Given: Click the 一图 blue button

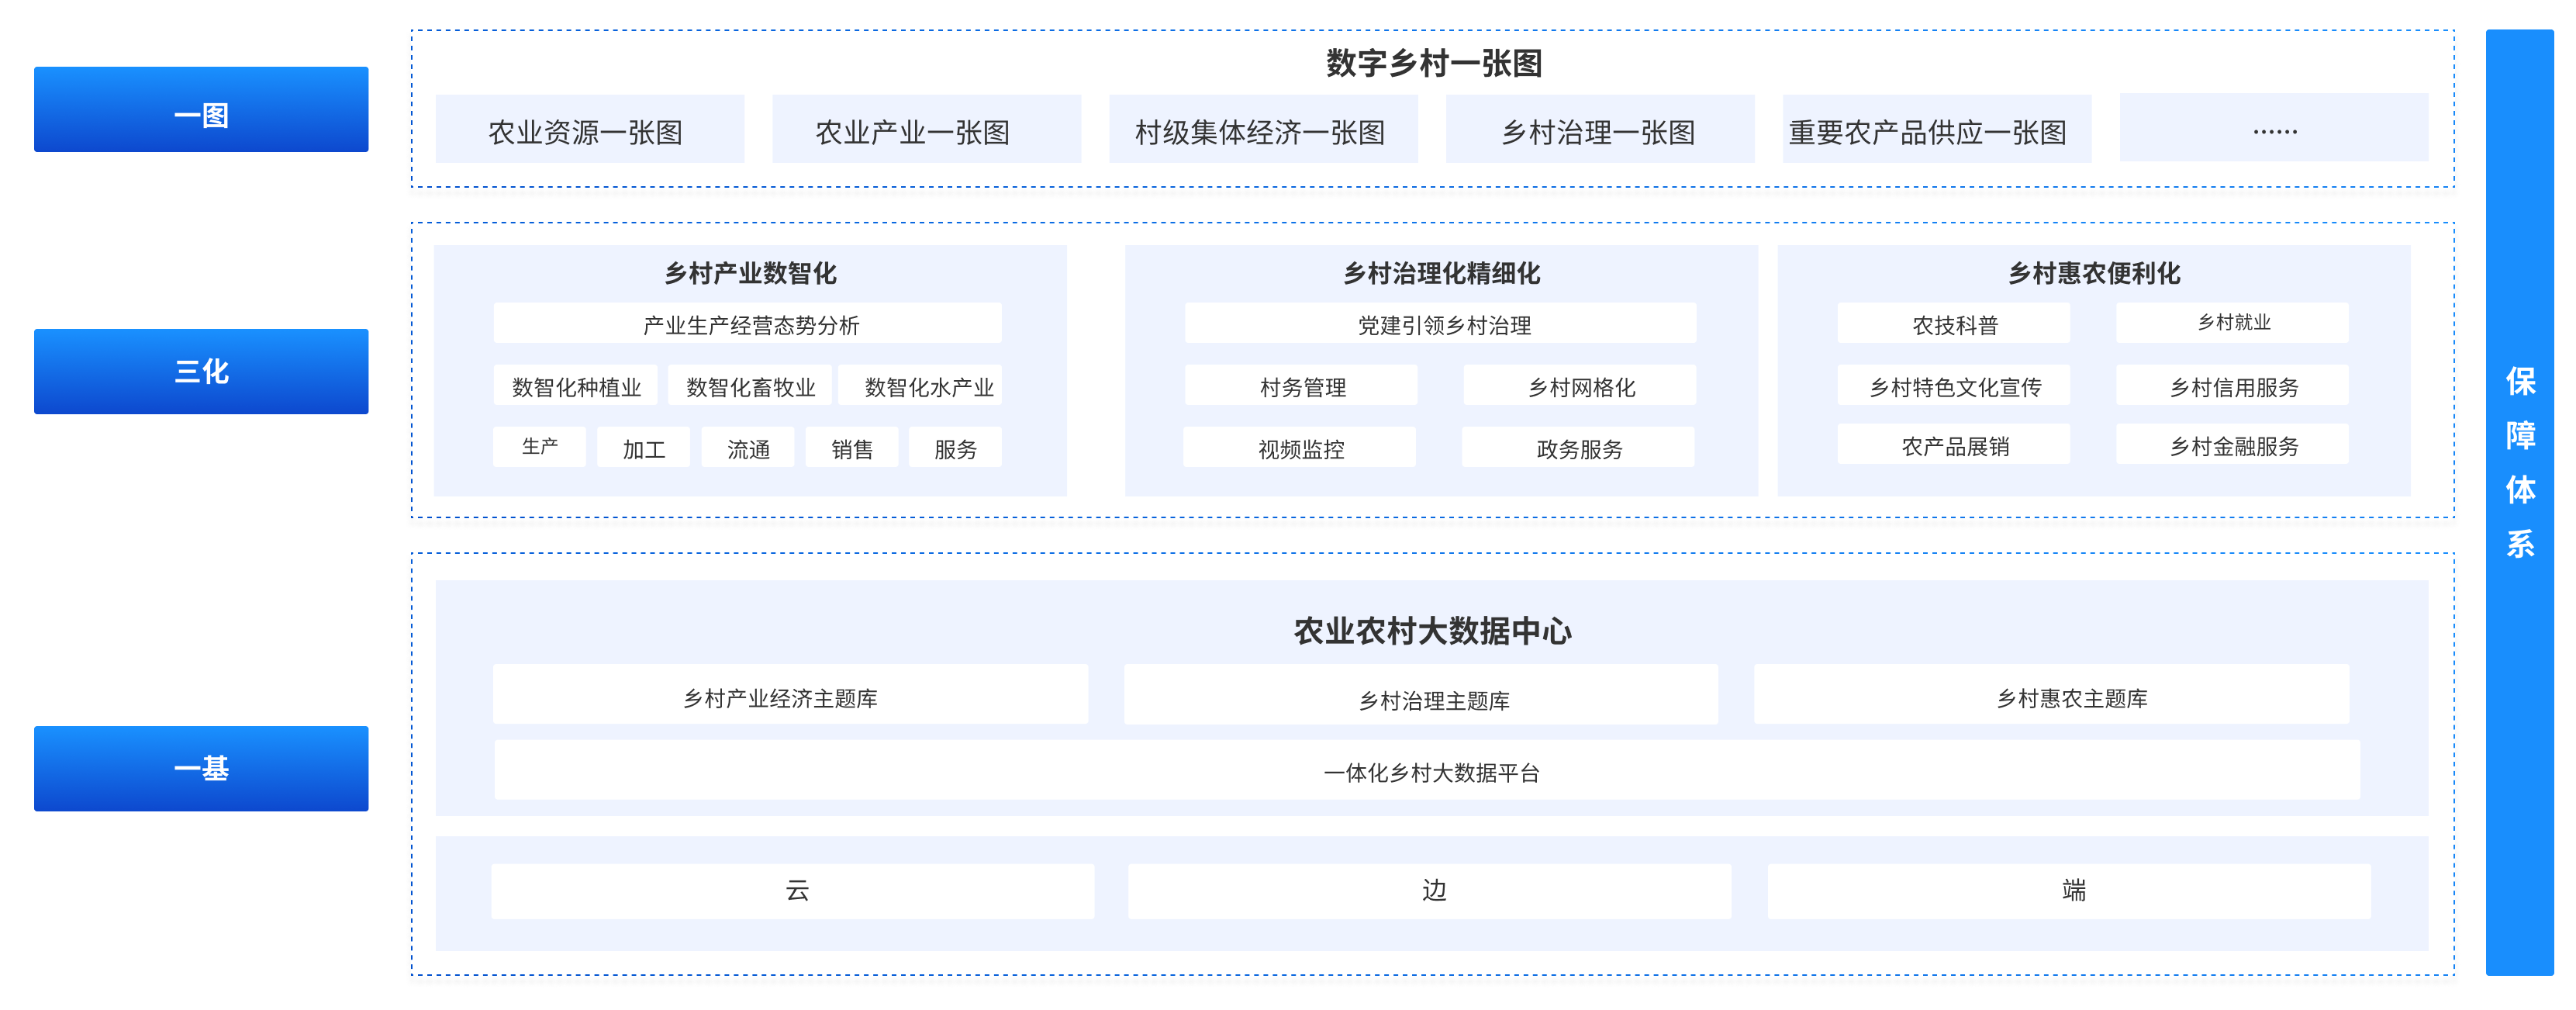Looking at the screenshot, I should coord(201,110).
